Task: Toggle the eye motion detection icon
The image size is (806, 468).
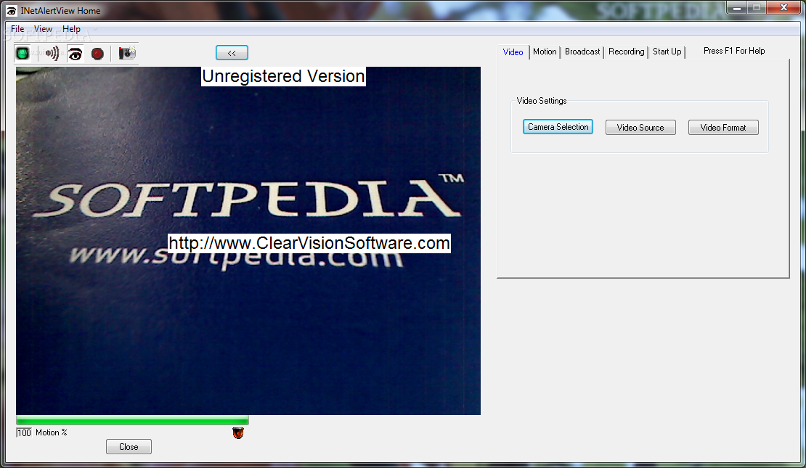Action: tap(75, 53)
